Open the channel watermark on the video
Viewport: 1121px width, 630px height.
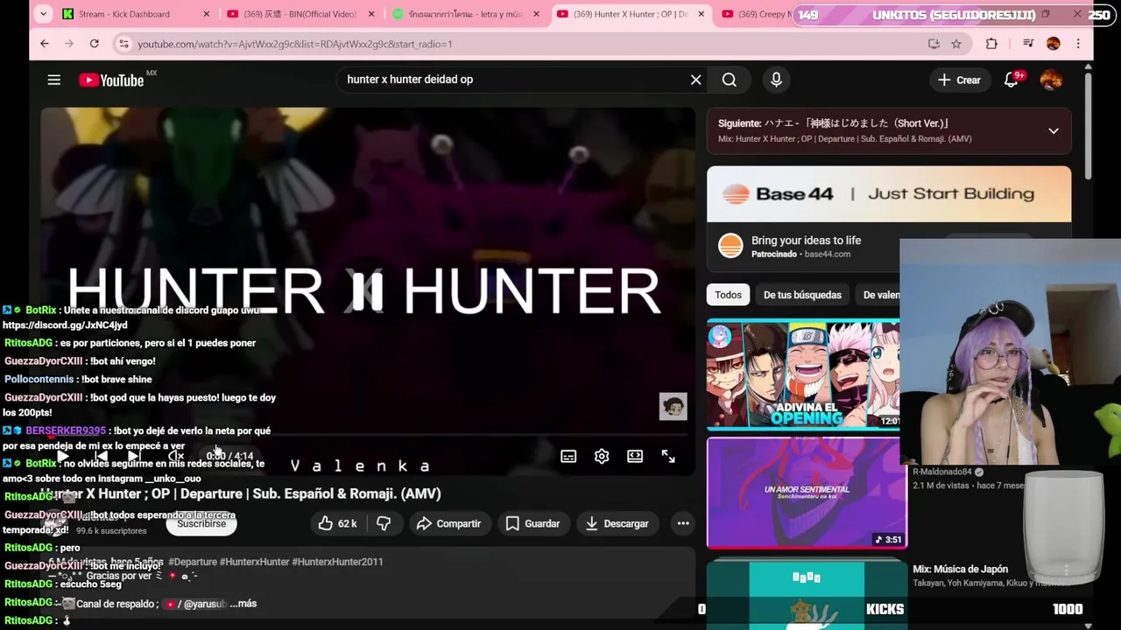tap(673, 406)
